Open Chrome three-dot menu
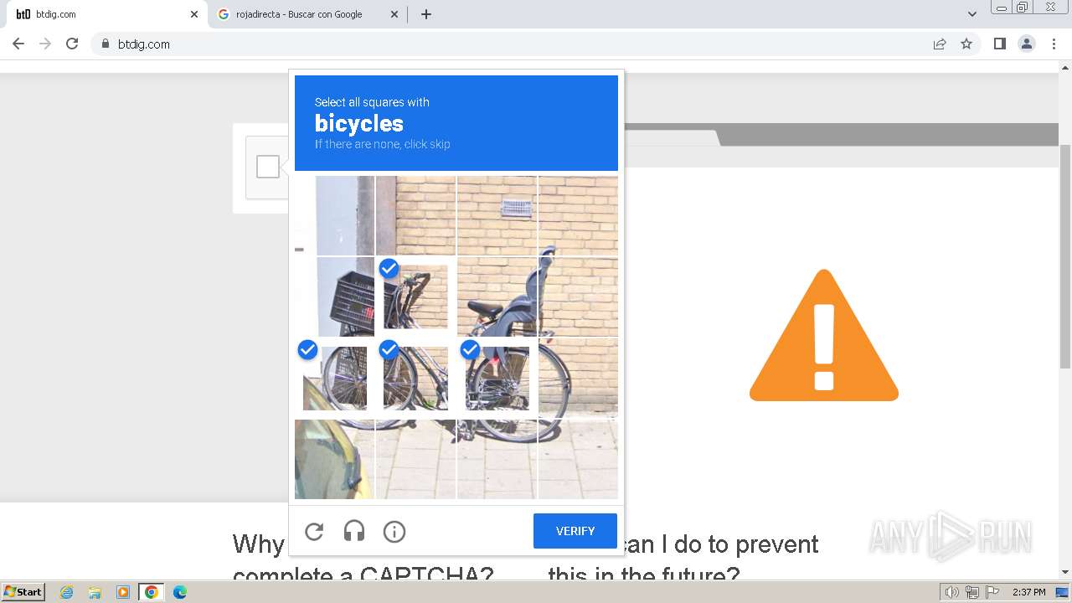The height and width of the screenshot is (603, 1072). click(1054, 44)
